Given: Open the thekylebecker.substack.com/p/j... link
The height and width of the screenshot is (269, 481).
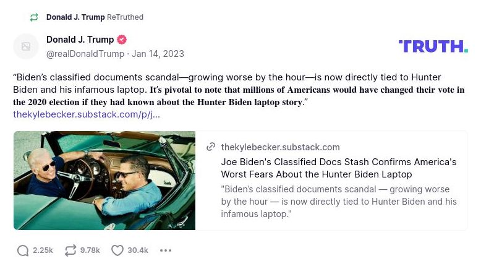Looking at the screenshot, I should coord(87,114).
